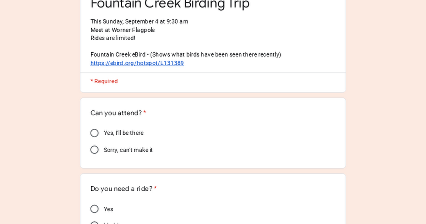Select the "Sorry, can't make it" radio button
The width and height of the screenshot is (426, 224).
[x=94, y=150]
